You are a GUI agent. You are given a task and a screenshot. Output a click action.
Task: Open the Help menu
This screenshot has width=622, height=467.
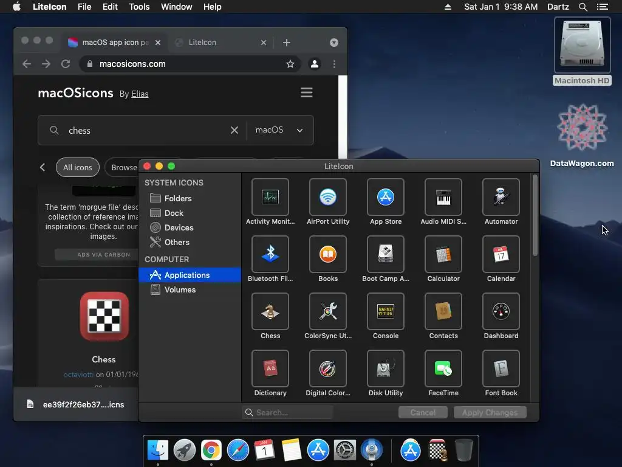pos(212,7)
